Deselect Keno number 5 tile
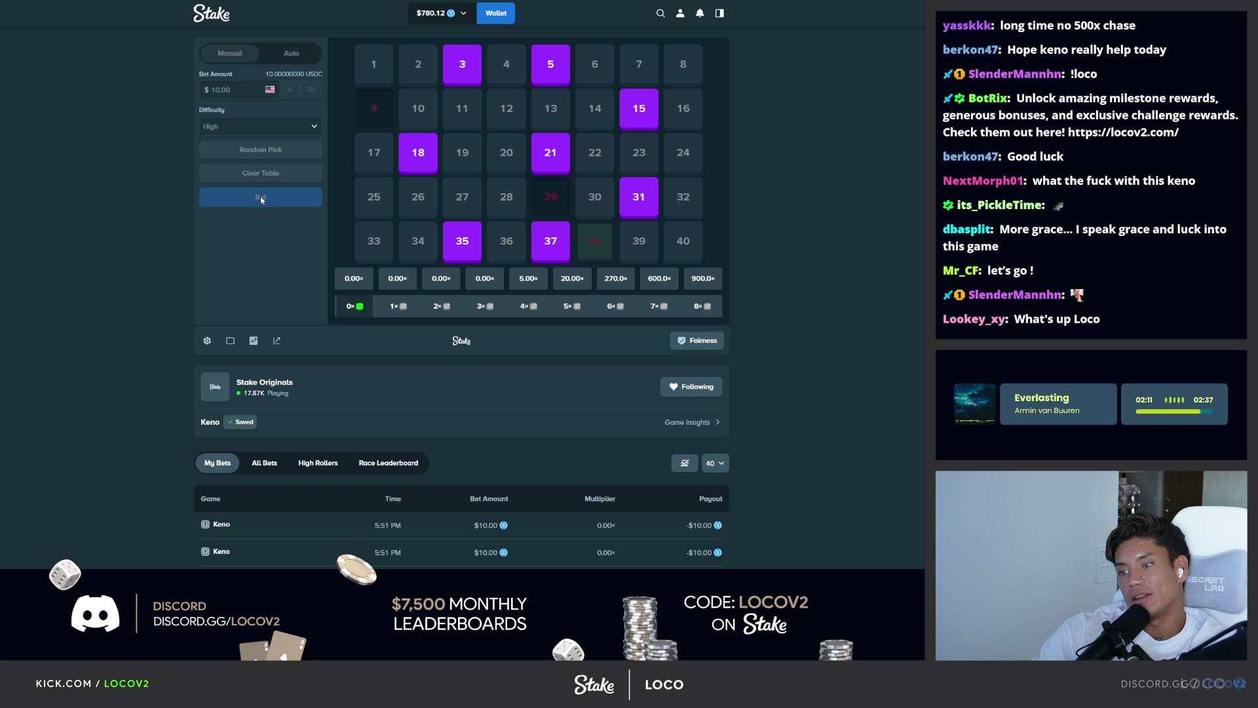This screenshot has height=708, width=1258. (550, 64)
